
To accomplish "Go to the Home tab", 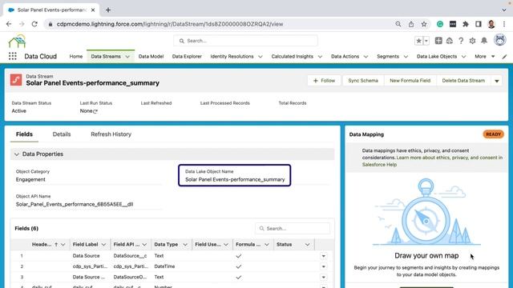I will tap(76, 57).
